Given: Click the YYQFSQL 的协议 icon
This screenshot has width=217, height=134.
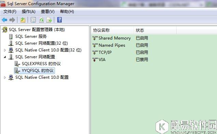Looking at the screenshot, I should pos(17,71).
